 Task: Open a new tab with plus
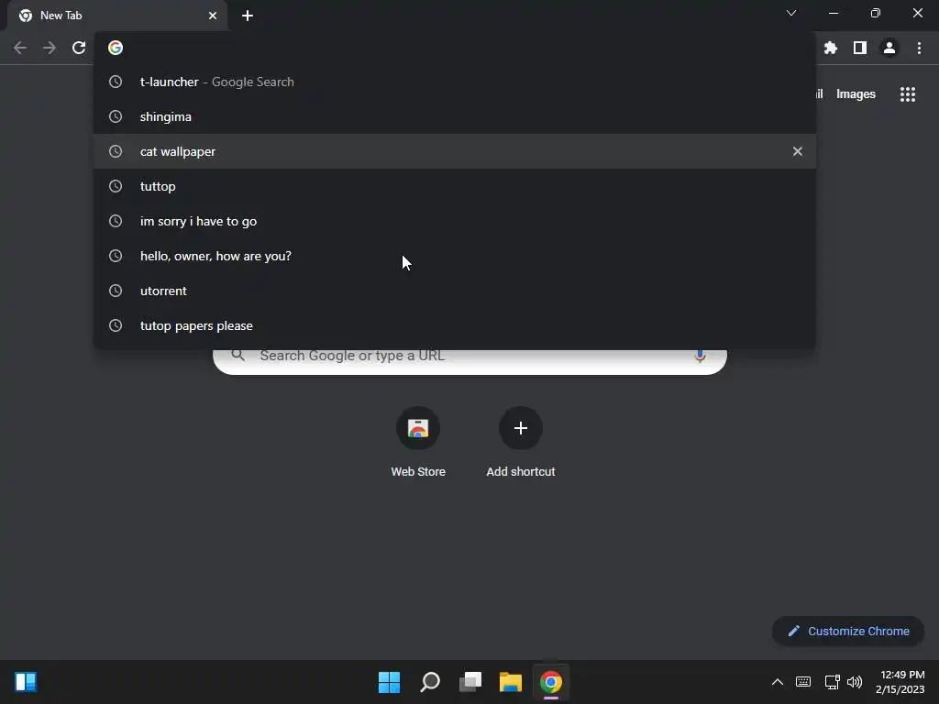point(248,16)
